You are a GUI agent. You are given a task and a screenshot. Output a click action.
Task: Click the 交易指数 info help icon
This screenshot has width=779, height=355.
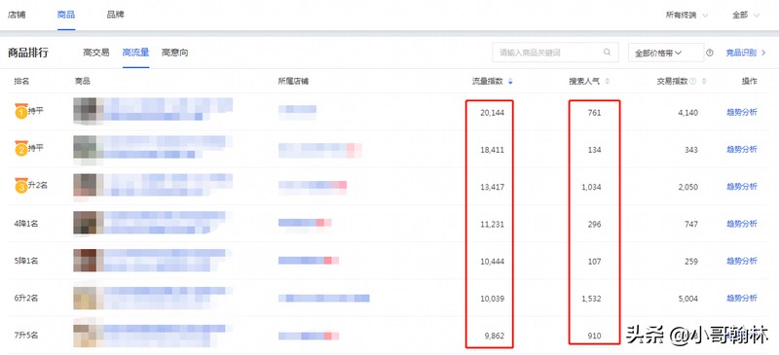pyautogui.click(x=693, y=82)
